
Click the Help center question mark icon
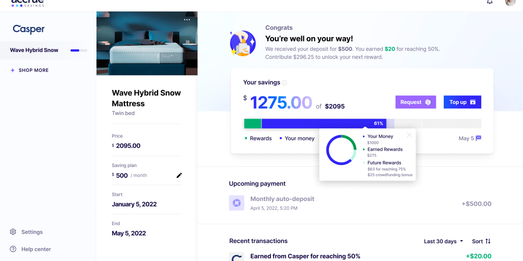(x=13, y=249)
